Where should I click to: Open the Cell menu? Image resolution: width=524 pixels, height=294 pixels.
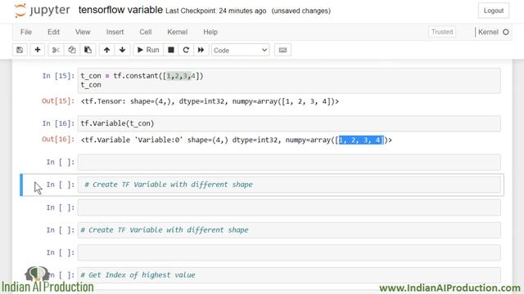pos(146,32)
